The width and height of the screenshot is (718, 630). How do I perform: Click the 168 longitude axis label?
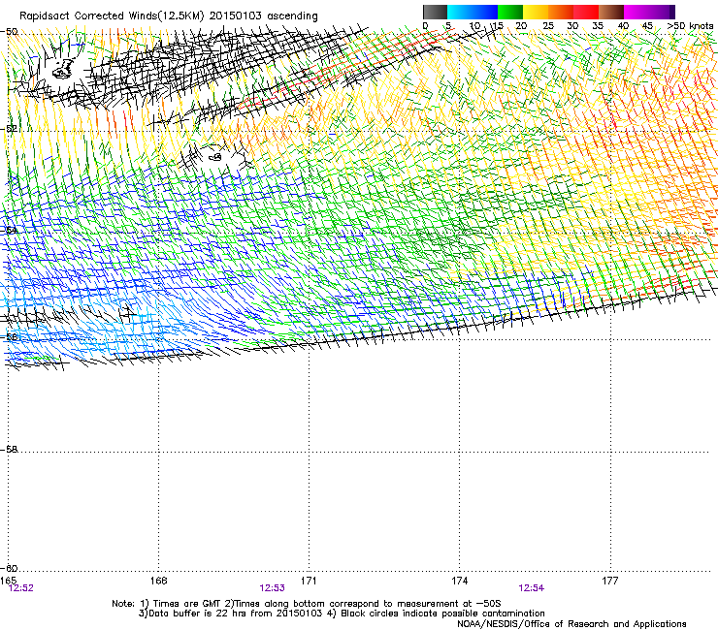(x=158, y=581)
